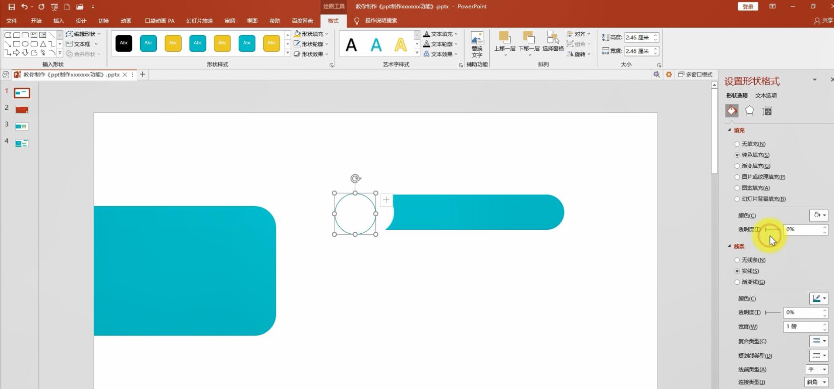Apply the yellow outlined A WordArt style

point(401,45)
